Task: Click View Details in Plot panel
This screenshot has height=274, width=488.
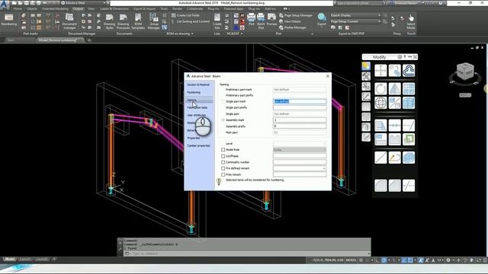Action: tap(290, 21)
